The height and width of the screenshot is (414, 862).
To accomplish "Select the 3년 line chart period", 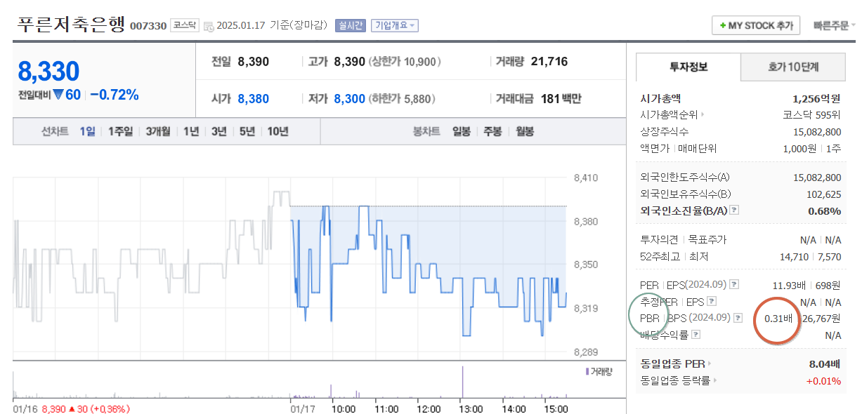I will coord(219,131).
